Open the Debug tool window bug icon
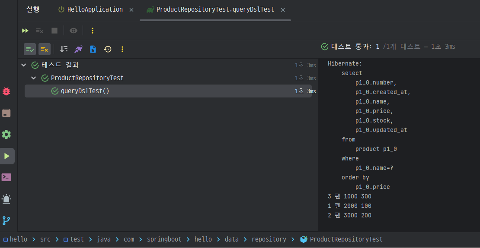Screen dimensions: 480x248 pos(6,91)
